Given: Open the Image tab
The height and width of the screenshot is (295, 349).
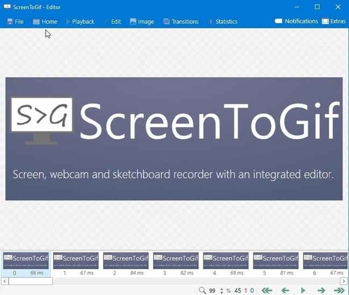Looking at the screenshot, I should [x=142, y=22].
